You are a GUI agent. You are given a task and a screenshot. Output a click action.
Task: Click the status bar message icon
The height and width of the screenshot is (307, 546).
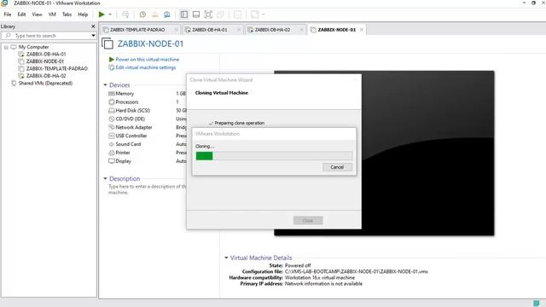(537, 304)
